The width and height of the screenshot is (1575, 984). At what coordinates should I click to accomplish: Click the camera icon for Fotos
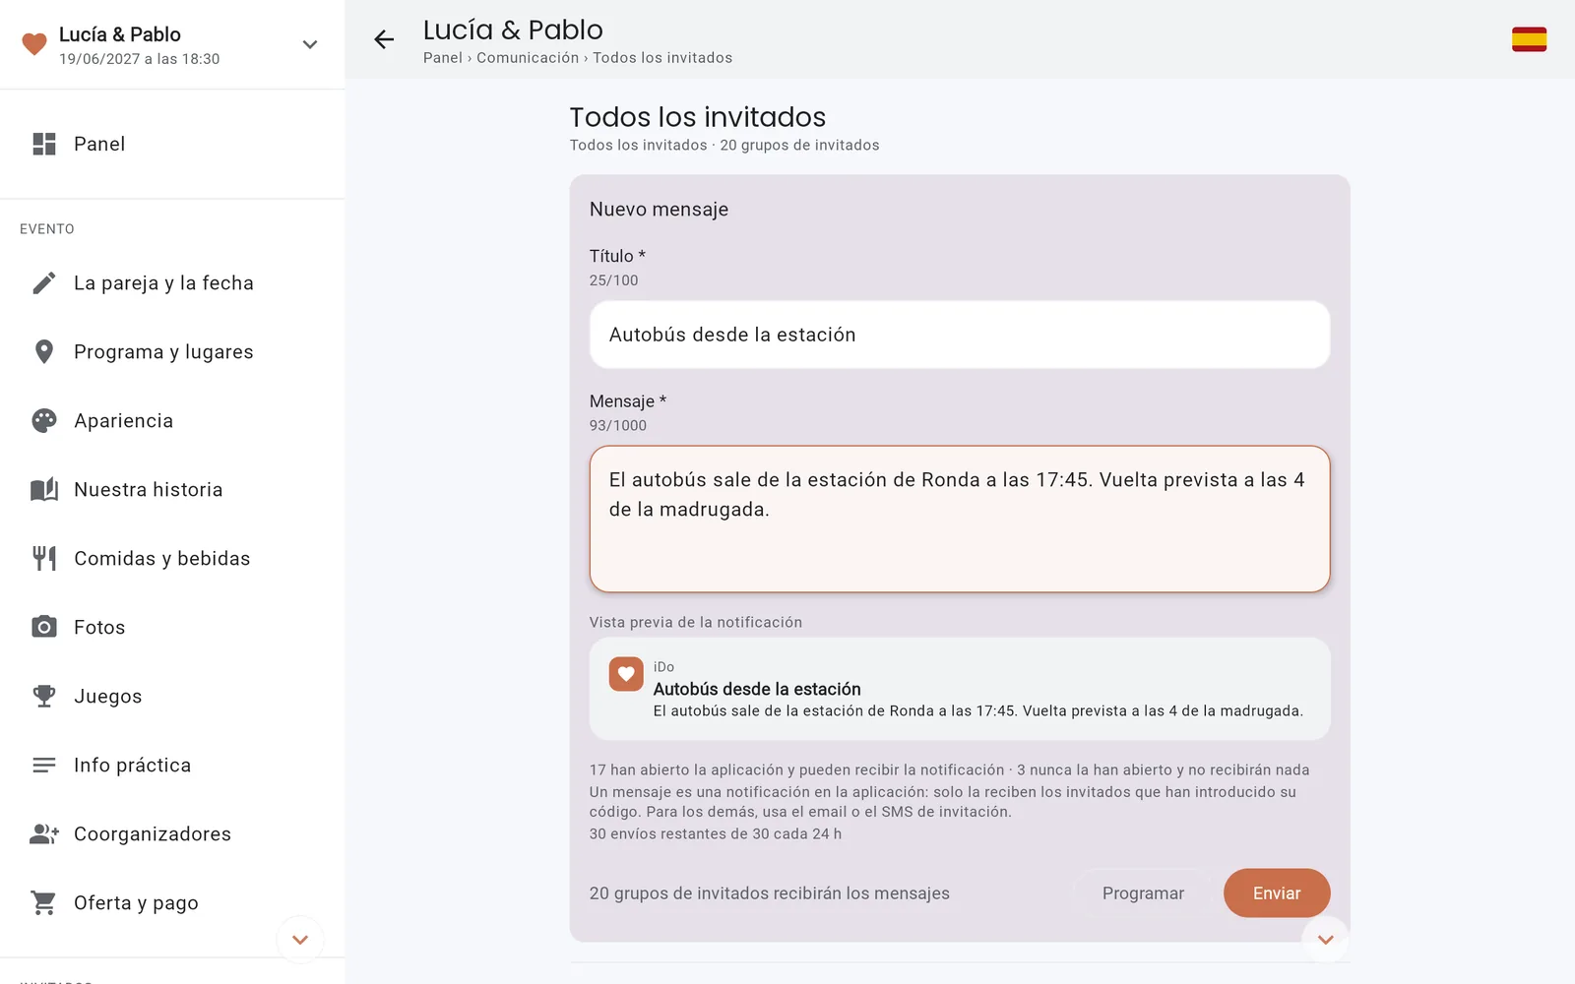coord(44,628)
